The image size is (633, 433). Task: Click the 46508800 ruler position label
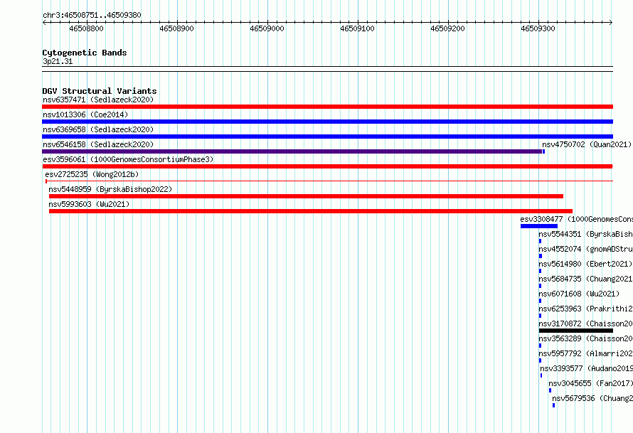(86, 28)
